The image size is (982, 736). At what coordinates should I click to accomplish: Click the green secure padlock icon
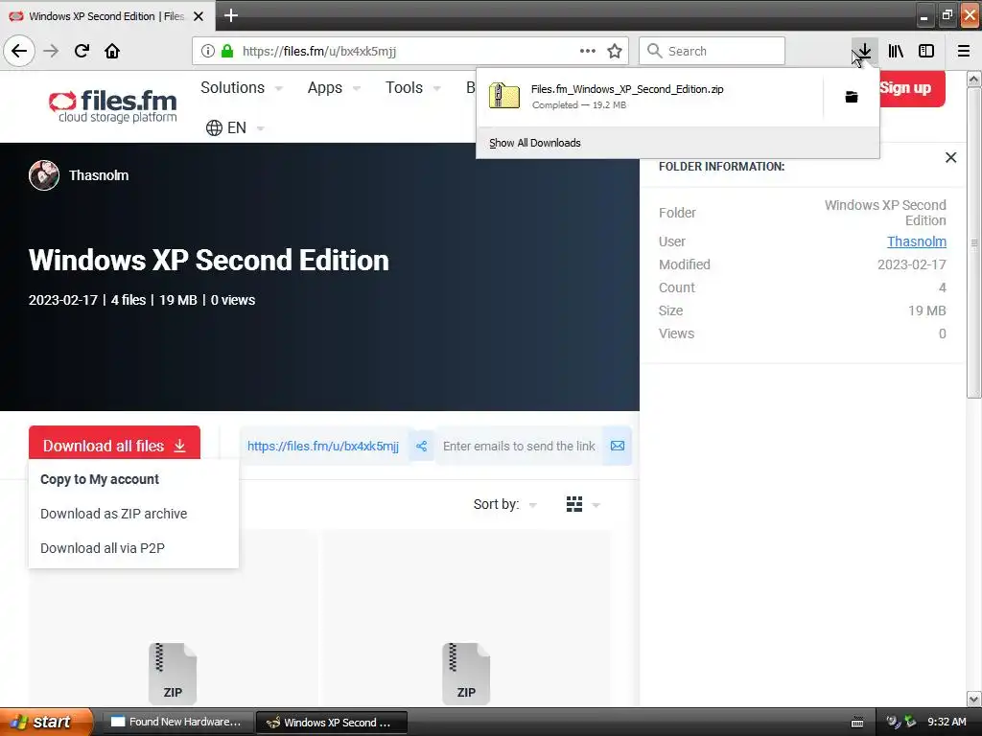pyautogui.click(x=227, y=51)
